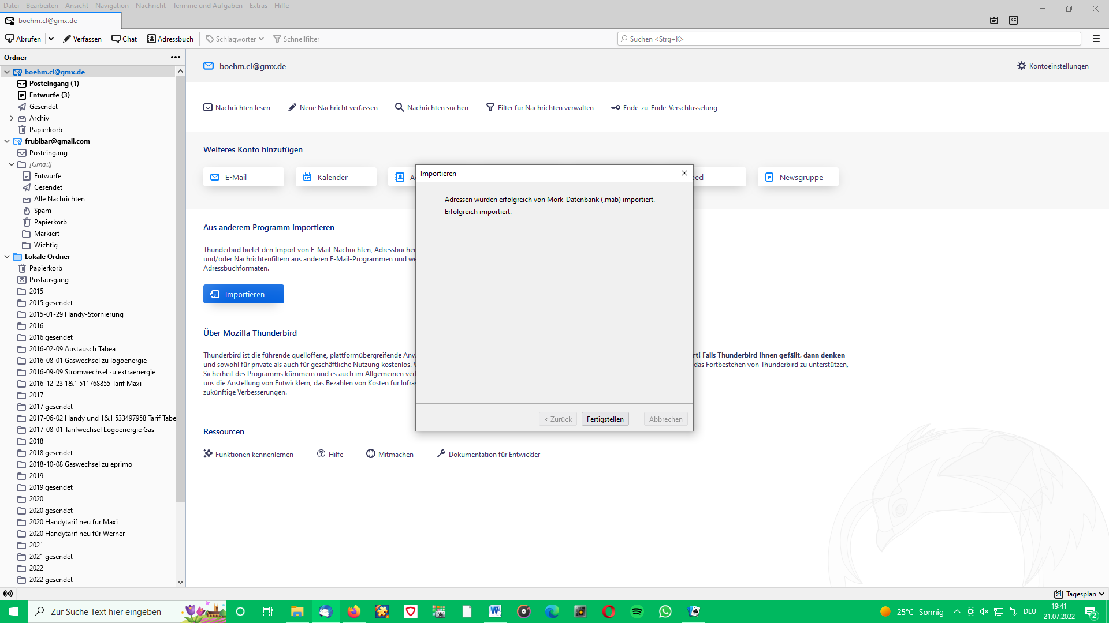
Task: Open the Schlagwörter dropdown
Action: 235,39
